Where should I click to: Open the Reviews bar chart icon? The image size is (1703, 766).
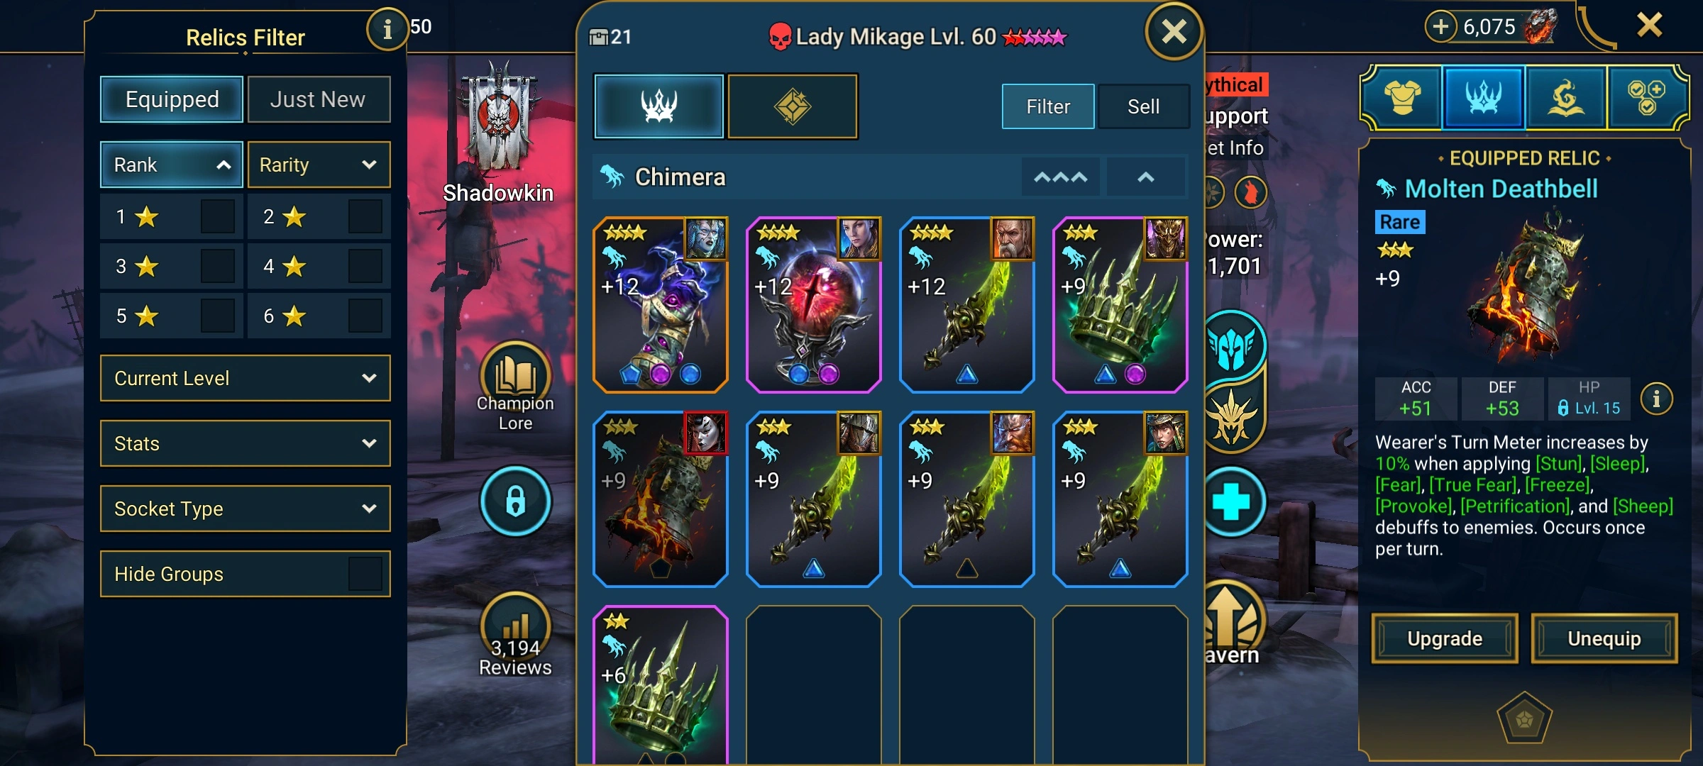(x=515, y=626)
